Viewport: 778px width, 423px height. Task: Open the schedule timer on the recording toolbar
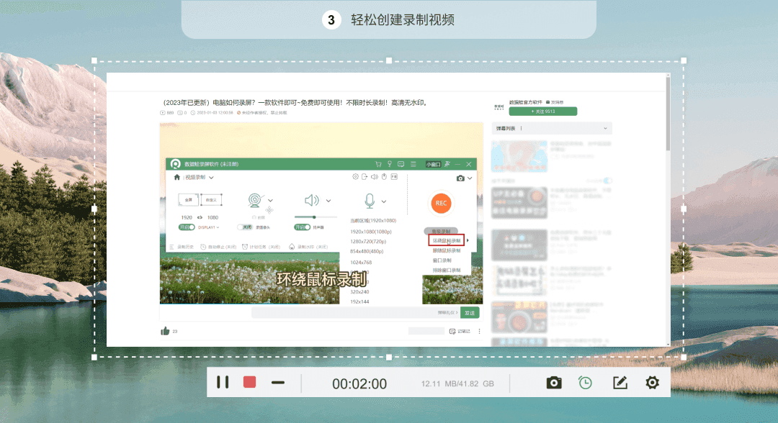click(585, 382)
